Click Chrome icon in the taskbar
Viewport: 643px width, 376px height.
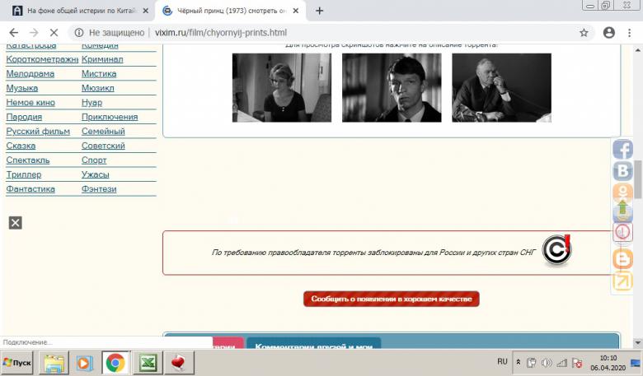pyautogui.click(x=115, y=363)
